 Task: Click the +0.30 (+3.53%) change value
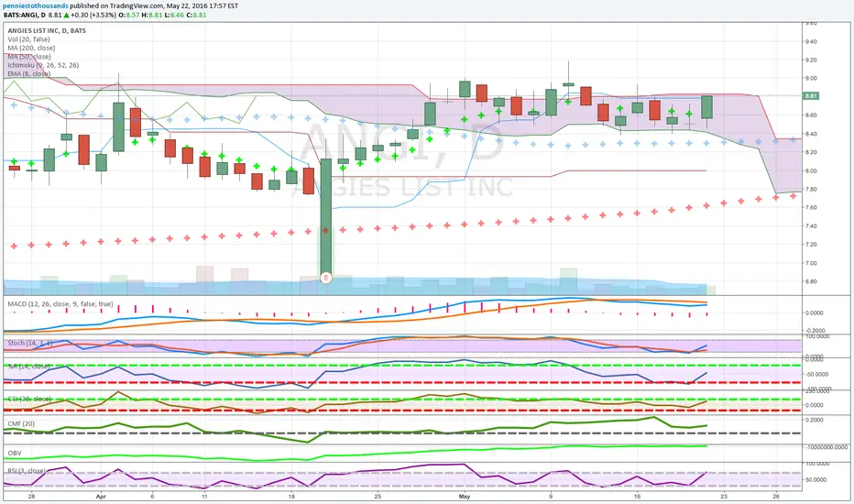(93, 16)
